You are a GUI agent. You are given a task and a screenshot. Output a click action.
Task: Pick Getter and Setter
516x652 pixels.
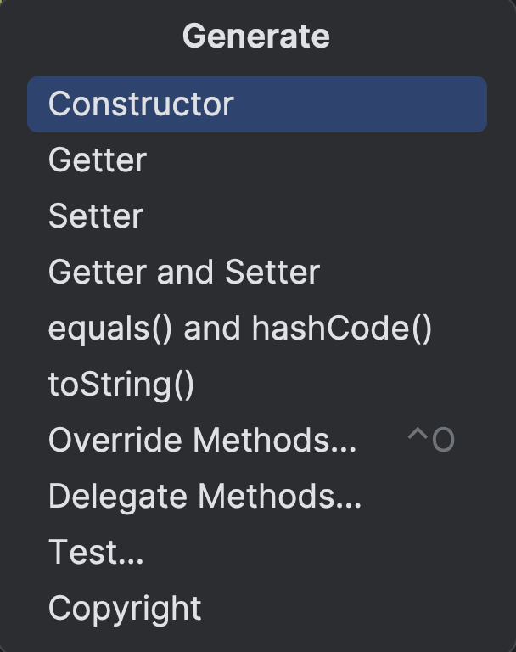click(x=184, y=273)
